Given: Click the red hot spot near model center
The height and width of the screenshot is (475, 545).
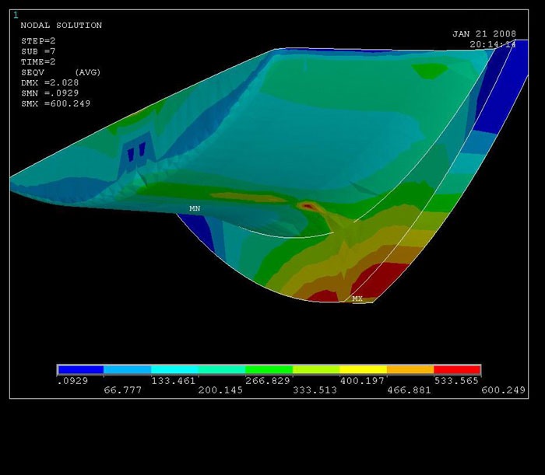Looking at the screenshot, I should [308, 207].
